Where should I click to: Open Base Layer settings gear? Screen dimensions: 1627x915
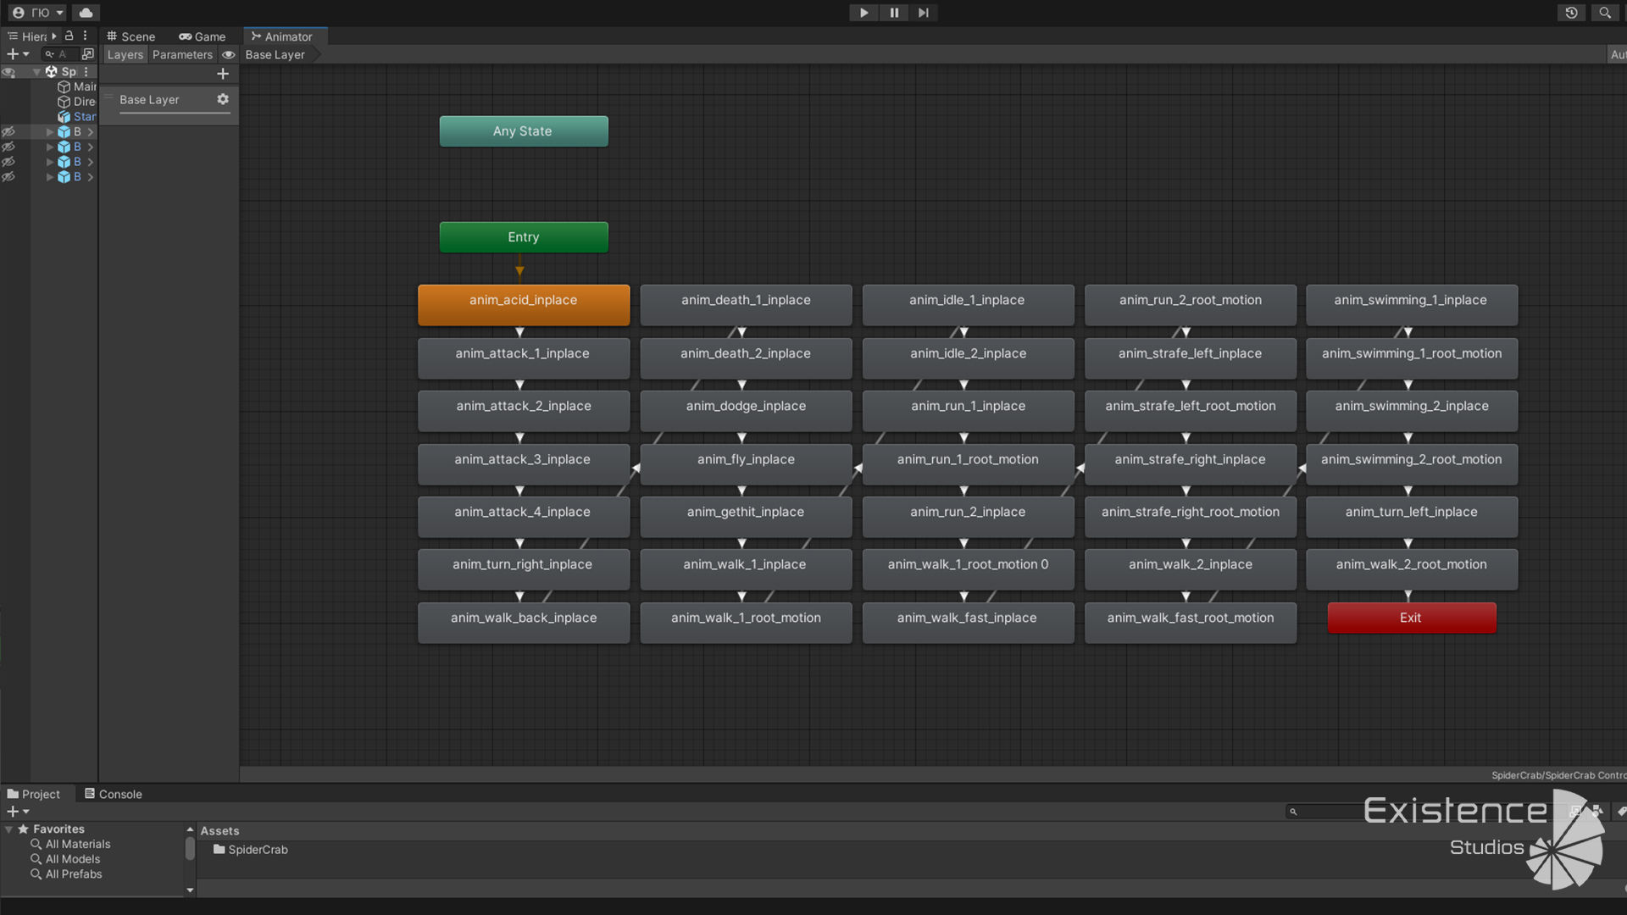click(x=223, y=99)
